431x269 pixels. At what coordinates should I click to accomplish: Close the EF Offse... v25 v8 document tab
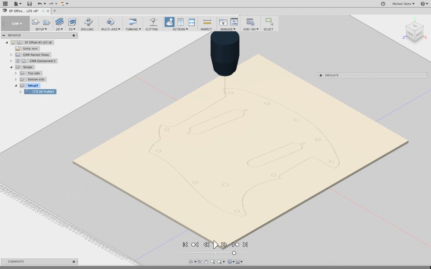[x=48, y=11]
